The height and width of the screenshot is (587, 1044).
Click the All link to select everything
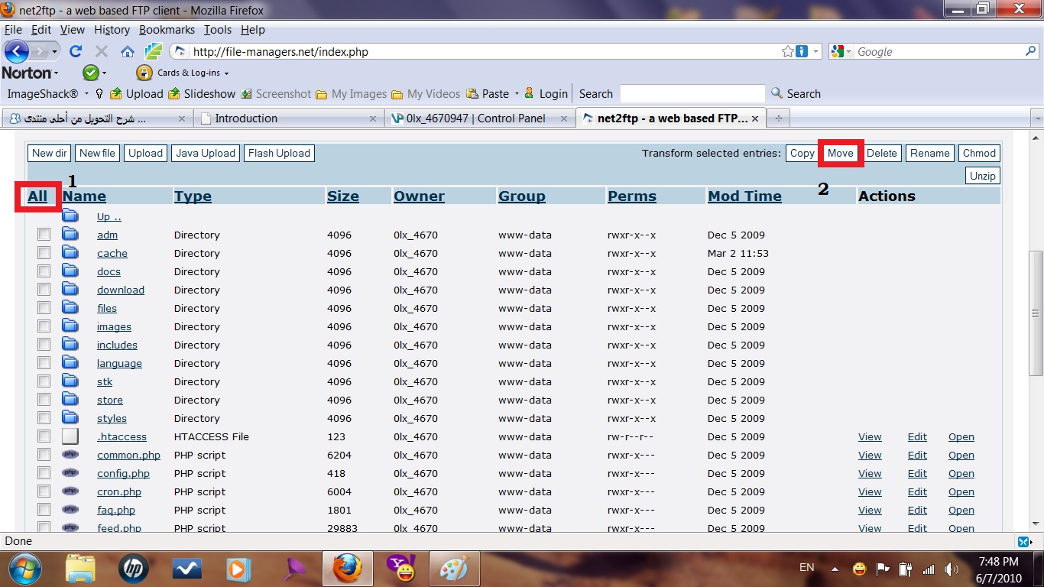(37, 196)
